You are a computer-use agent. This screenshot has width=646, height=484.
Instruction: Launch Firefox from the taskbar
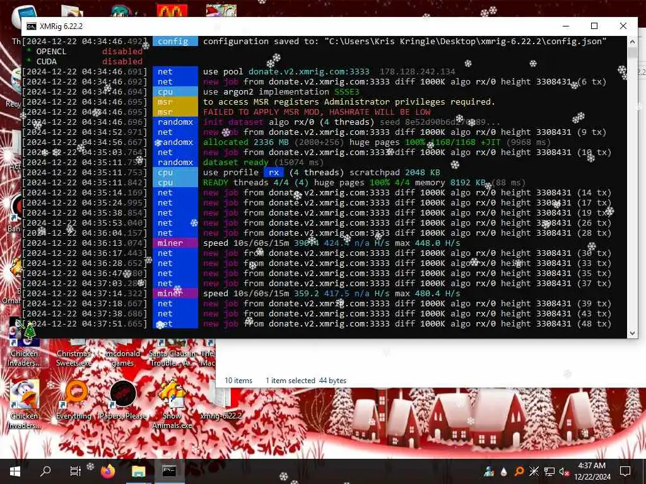coord(108,471)
